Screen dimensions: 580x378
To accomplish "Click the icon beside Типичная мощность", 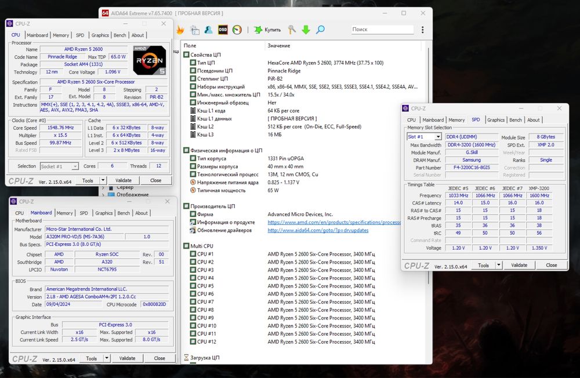I will click(193, 191).
